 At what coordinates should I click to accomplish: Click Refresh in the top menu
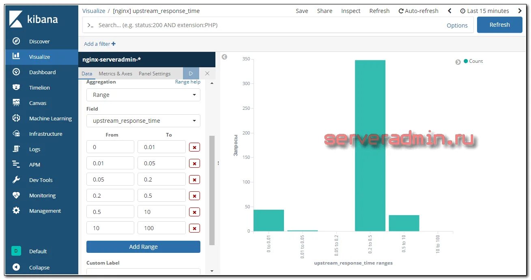coord(379,11)
